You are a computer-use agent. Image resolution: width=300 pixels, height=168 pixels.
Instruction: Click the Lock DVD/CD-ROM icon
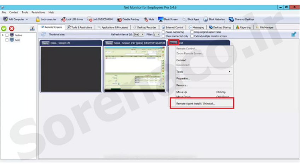coord(90,19)
